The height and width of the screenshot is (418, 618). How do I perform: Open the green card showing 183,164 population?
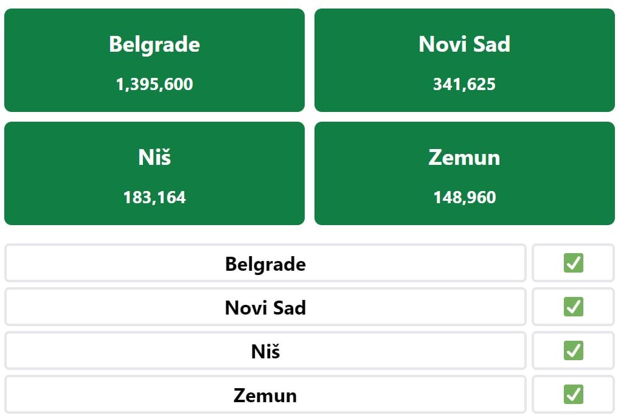tap(154, 173)
